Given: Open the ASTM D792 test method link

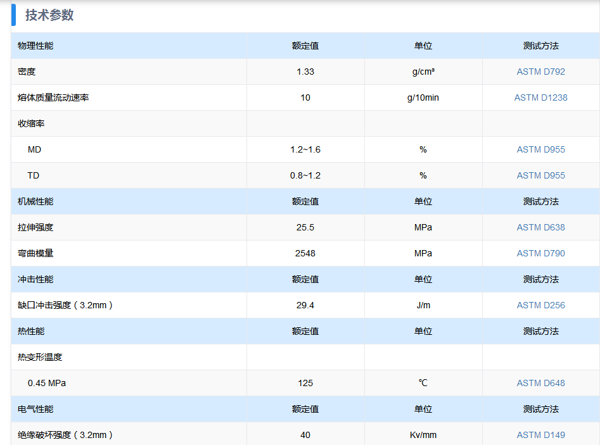Looking at the screenshot, I should [540, 72].
